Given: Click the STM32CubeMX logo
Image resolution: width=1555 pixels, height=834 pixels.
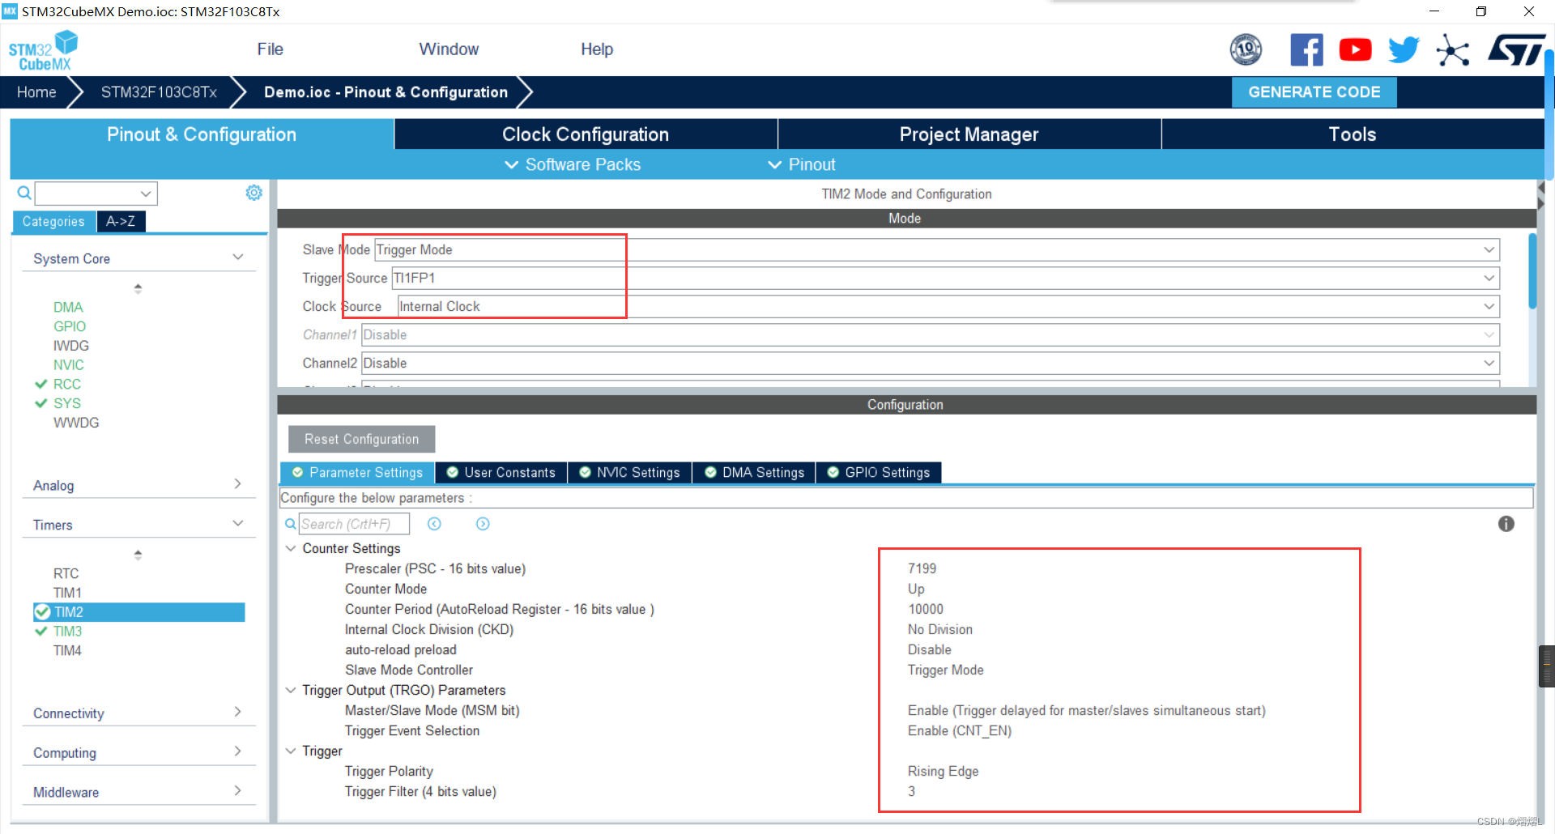Looking at the screenshot, I should point(43,51).
